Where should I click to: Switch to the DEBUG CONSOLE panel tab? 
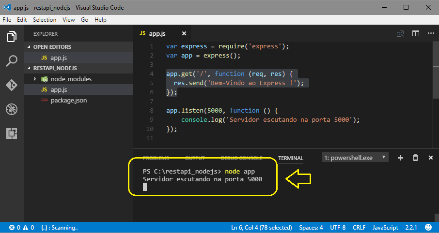coord(242,158)
